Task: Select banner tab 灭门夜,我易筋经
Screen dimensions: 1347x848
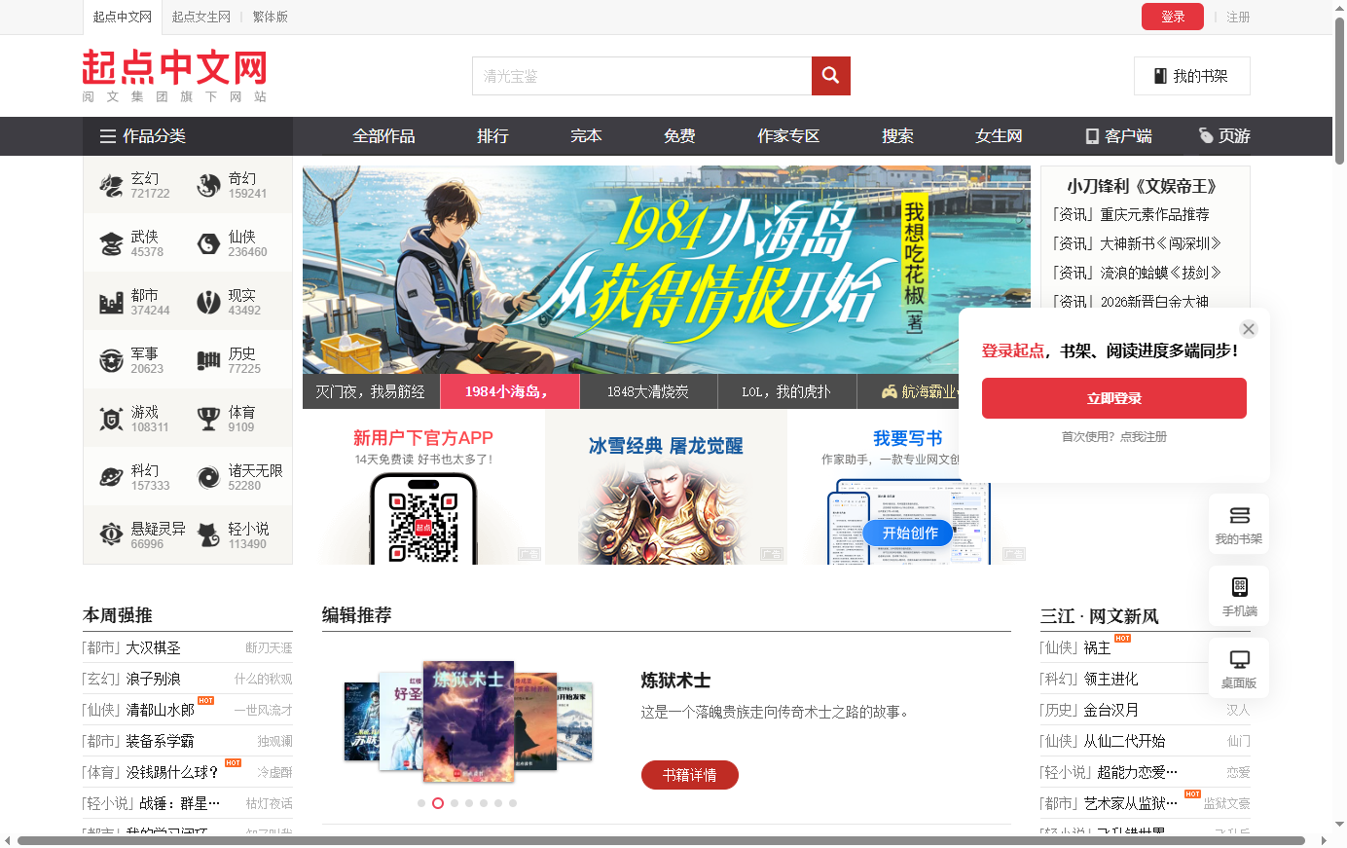Action: coord(371,391)
